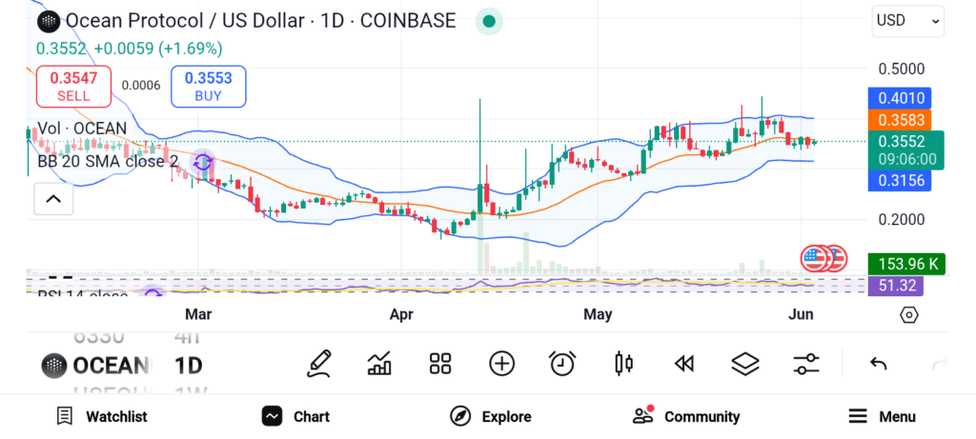The image size is (976, 439).
Task: Open the Watchlist tab
Action: [x=101, y=416]
